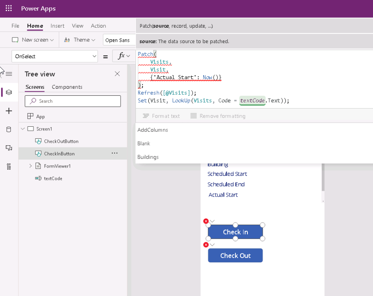Image resolution: width=373 pixels, height=296 pixels.
Task: Open the File menu
Action: click(15, 26)
